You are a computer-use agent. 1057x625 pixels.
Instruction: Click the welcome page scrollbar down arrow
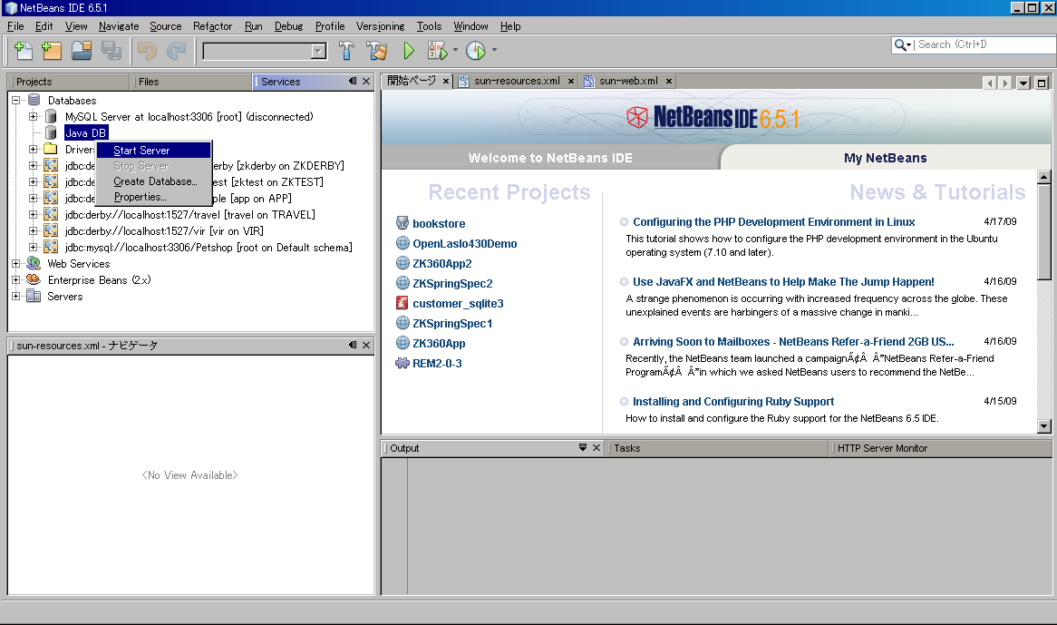pos(1043,426)
